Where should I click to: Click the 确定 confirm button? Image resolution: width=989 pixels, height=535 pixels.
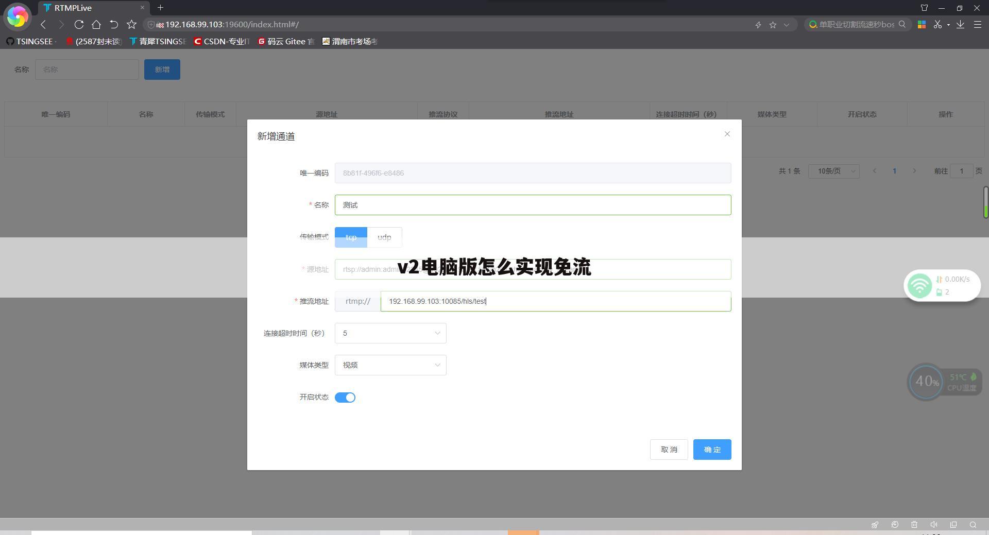coord(712,449)
